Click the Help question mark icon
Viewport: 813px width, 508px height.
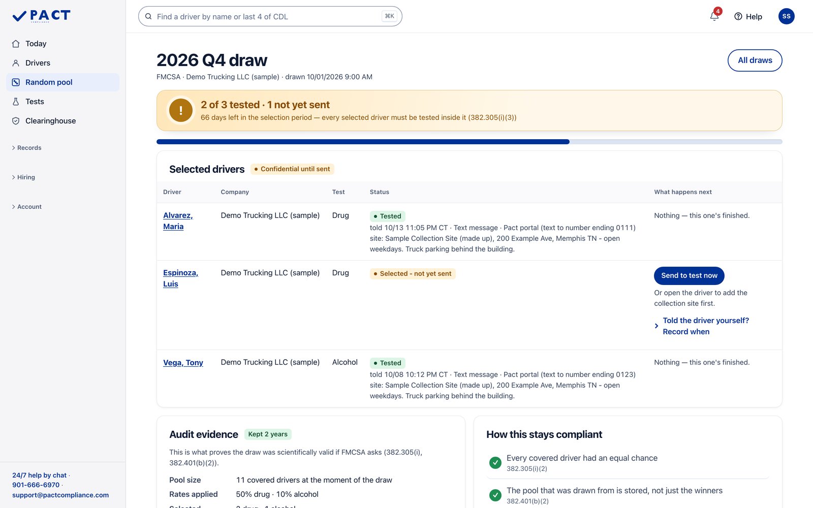[x=738, y=16]
